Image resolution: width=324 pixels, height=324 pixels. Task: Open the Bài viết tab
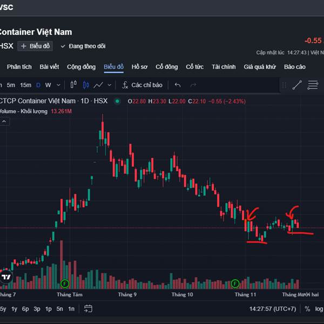click(49, 67)
